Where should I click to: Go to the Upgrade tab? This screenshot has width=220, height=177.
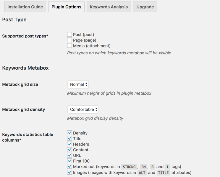pos(145,7)
